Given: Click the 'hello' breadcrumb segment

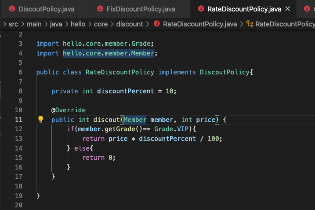Looking at the screenshot, I should (x=78, y=24).
